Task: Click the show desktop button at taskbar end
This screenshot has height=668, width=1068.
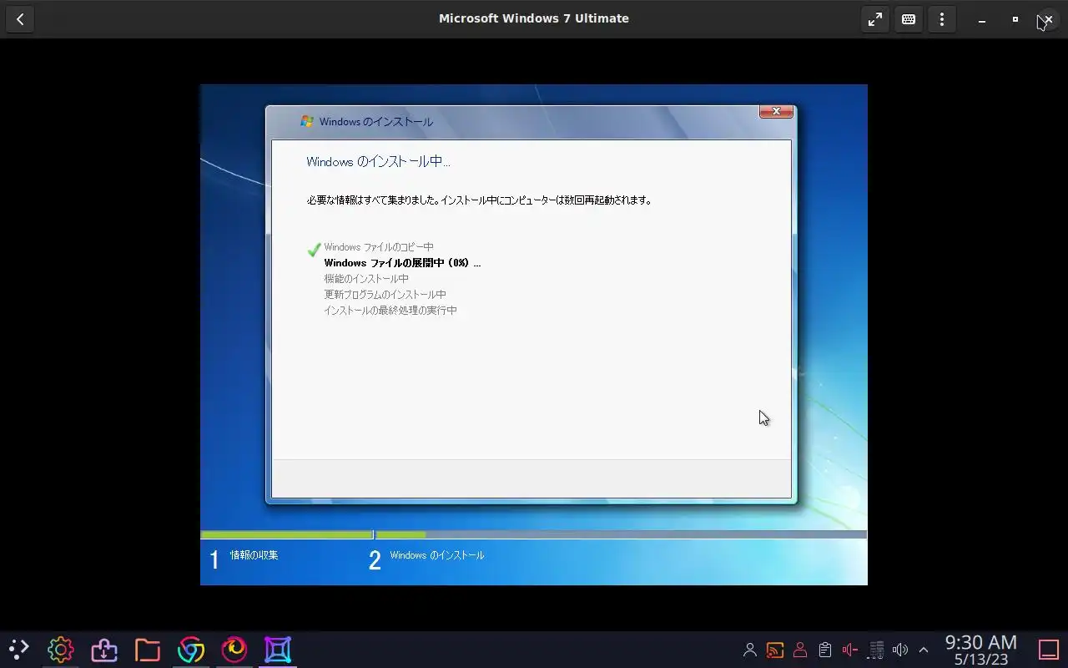Action: coord(1048,650)
